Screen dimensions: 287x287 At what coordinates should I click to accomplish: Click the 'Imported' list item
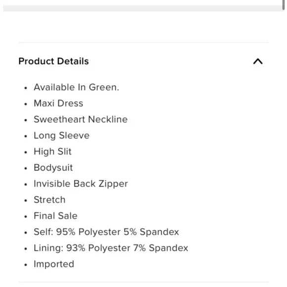pyautogui.click(x=54, y=264)
